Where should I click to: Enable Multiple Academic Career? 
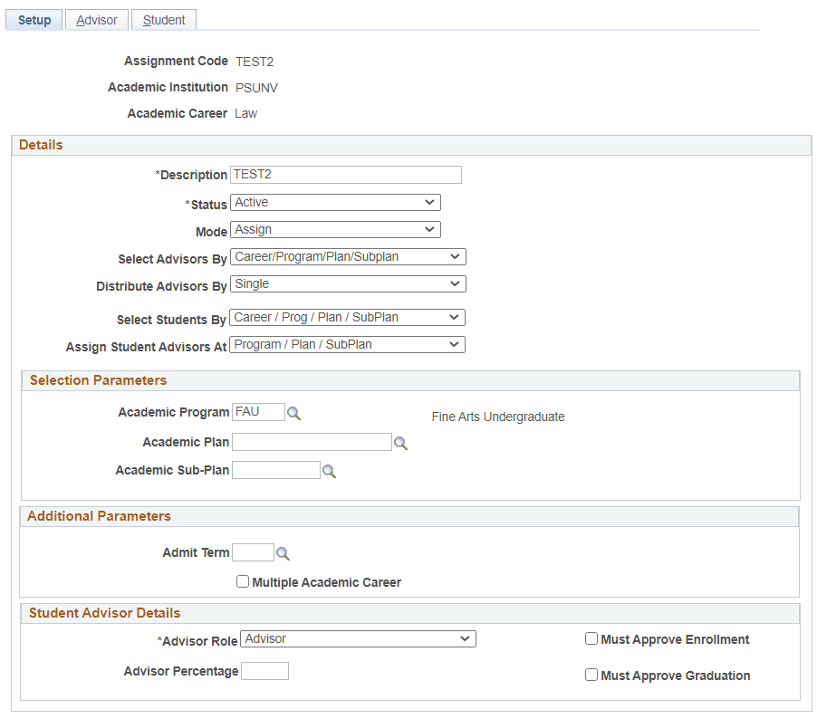click(243, 581)
